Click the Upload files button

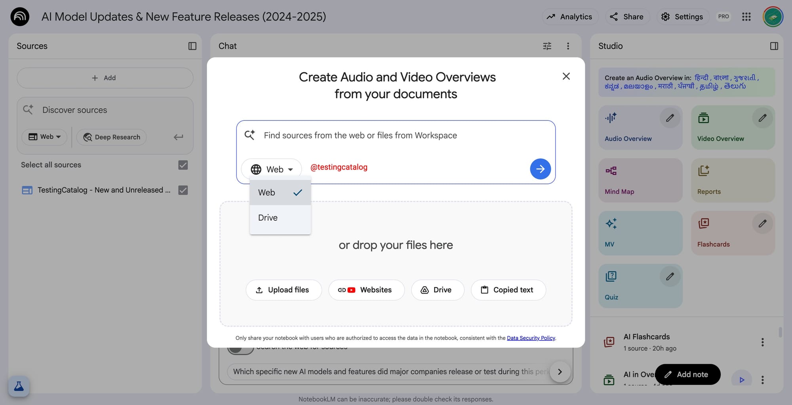[x=284, y=290]
